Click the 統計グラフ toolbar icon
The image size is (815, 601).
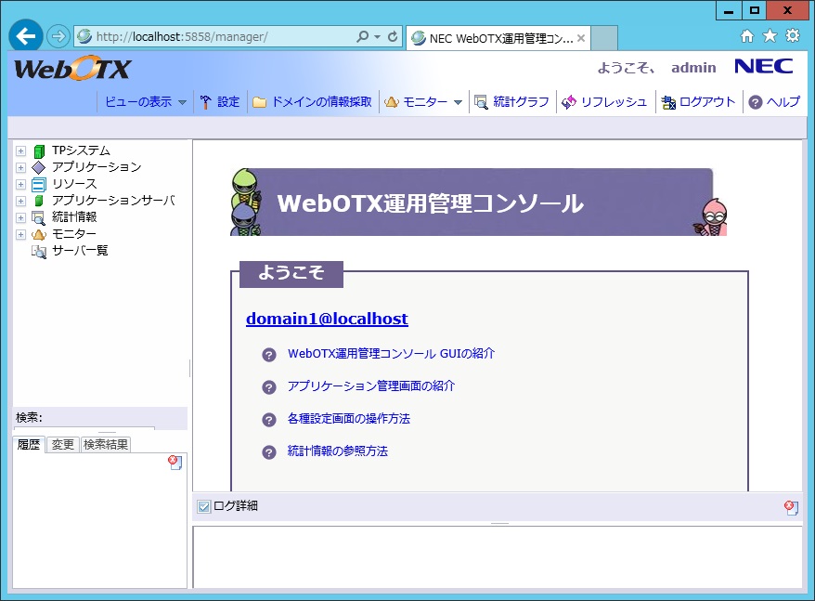click(482, 102)
